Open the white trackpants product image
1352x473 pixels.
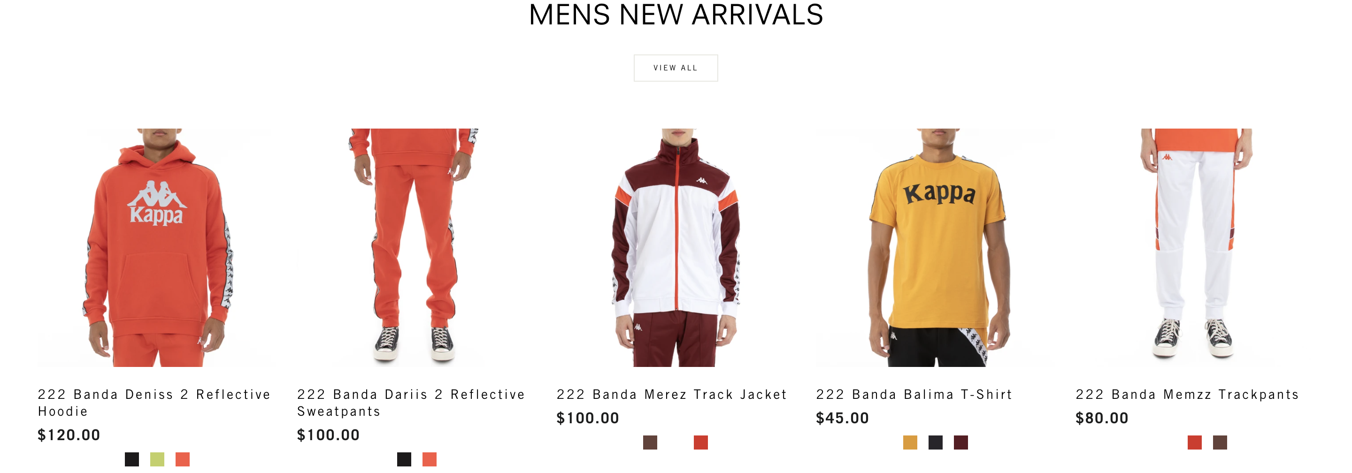point(1195,247)
